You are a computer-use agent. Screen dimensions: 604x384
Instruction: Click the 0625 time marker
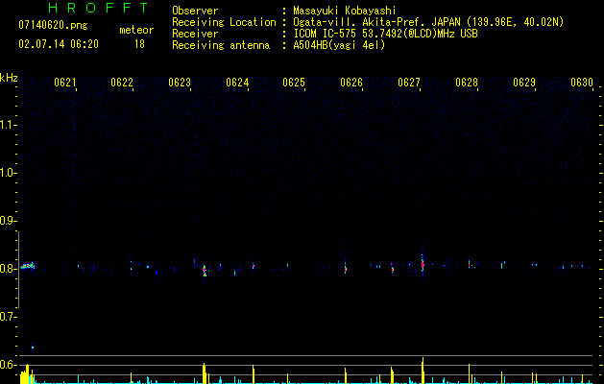pos(294,83)
